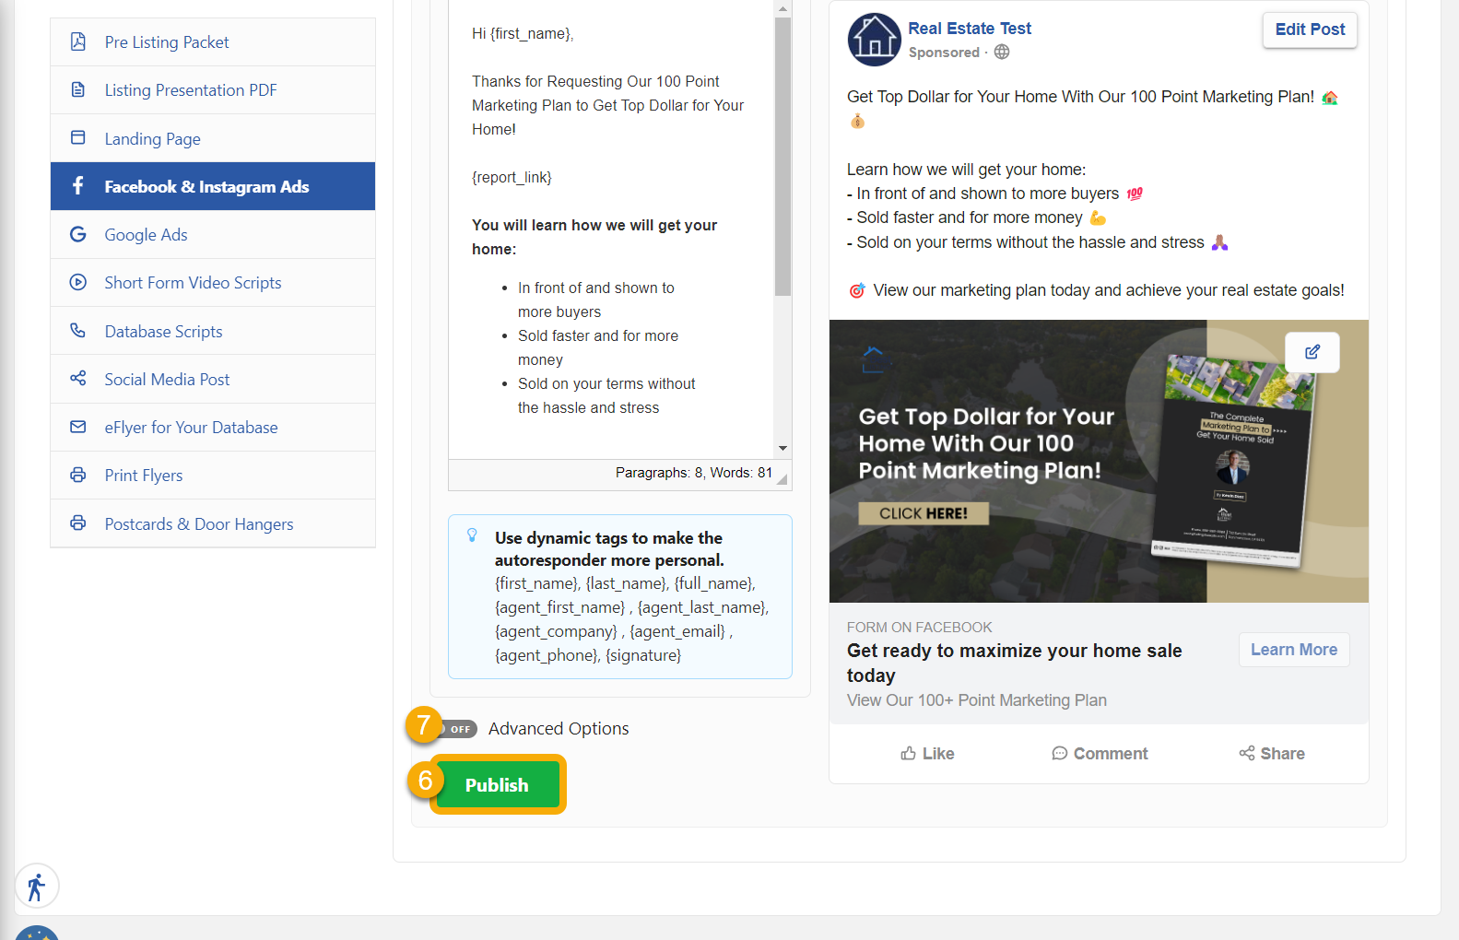This screenshot has width=1459, height=940.
Task: Click the Facebook logo icon in sidebar
Action: (x=78, y=185)
